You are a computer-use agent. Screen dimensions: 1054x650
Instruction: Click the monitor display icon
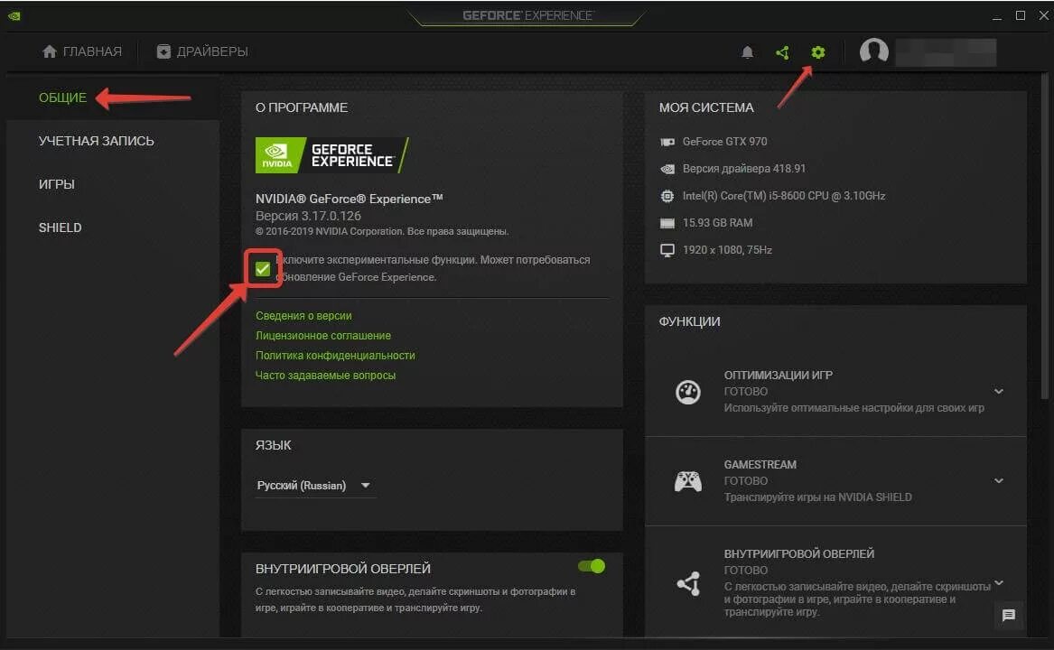pyautogui.click(x=667, y=250)
